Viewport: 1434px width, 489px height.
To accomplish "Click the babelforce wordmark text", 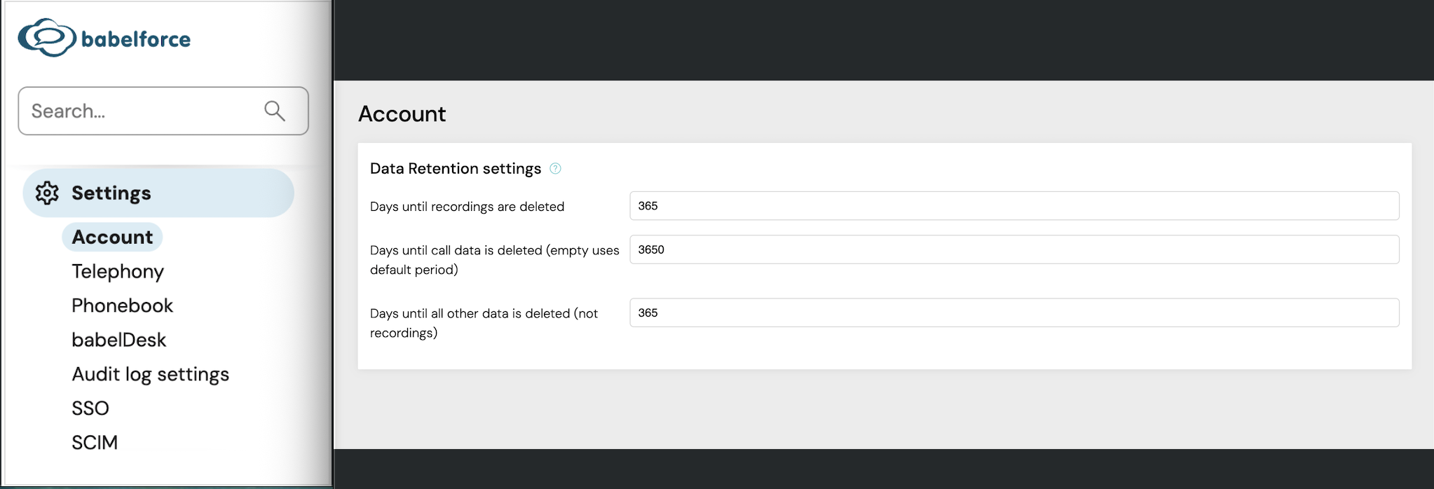I will [136, 39].
